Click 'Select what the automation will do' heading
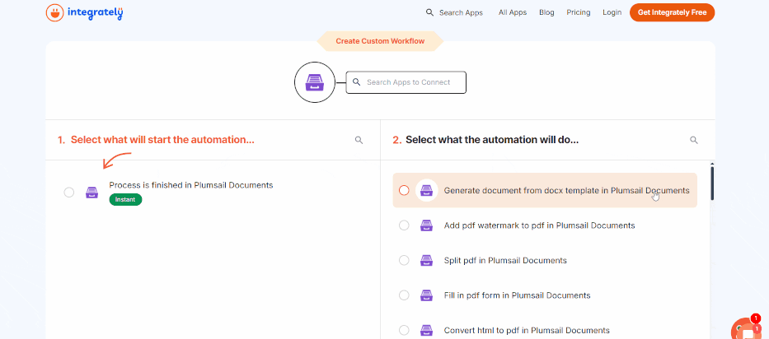 click(x=492, y=140)
